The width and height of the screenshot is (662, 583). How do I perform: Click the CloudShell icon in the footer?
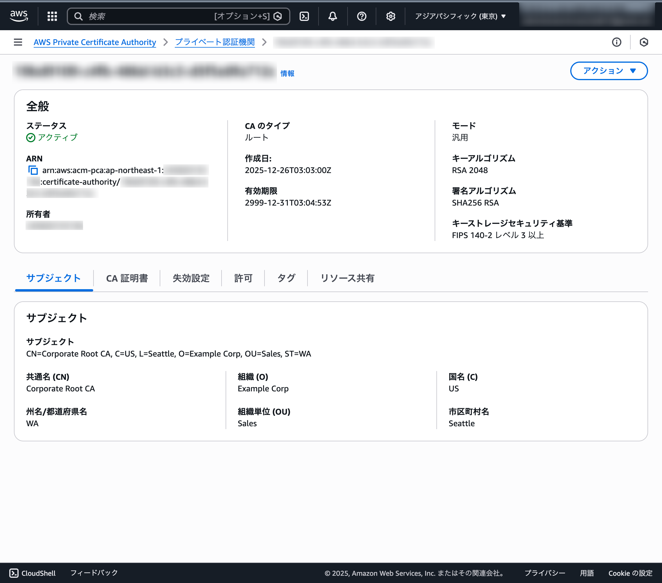[x=14, y=573]
